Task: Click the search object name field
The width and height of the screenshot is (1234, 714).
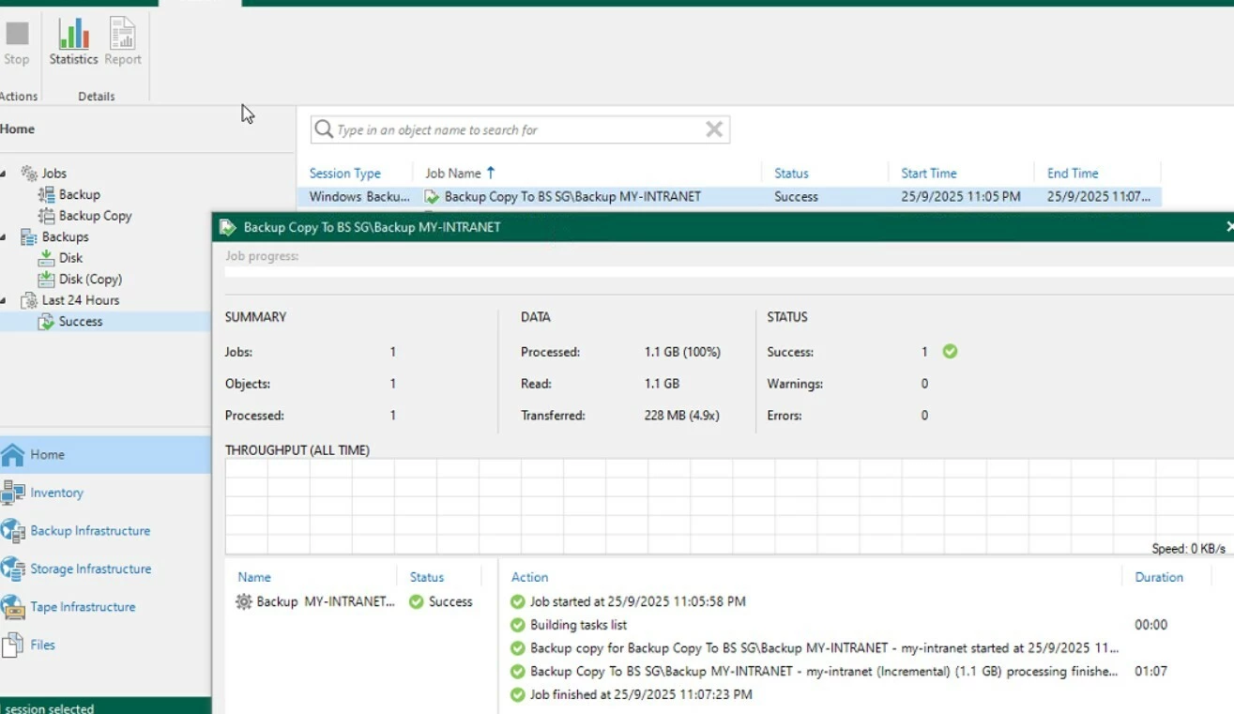Action: click(x=516, y=130)
